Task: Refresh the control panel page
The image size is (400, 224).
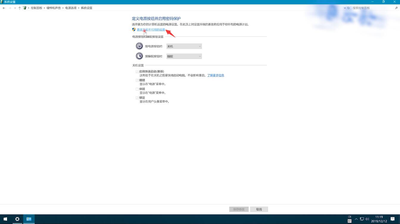Action: tap(348, 8)
